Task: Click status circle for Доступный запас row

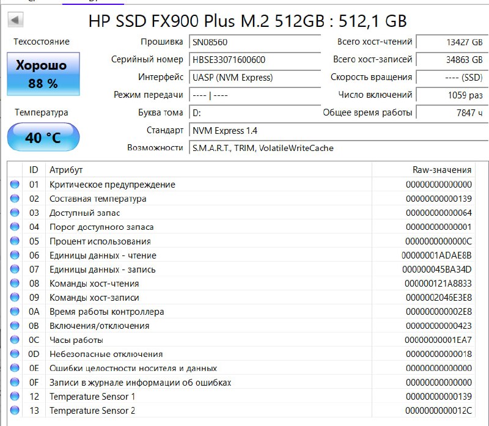Action: click(x=15, y=213)
